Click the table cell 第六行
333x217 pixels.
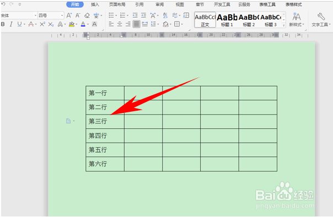(105, 164)
